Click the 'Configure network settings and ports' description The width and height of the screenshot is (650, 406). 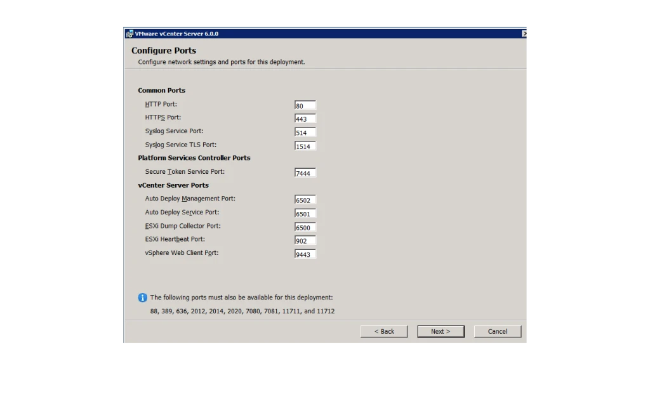point(222,62)
